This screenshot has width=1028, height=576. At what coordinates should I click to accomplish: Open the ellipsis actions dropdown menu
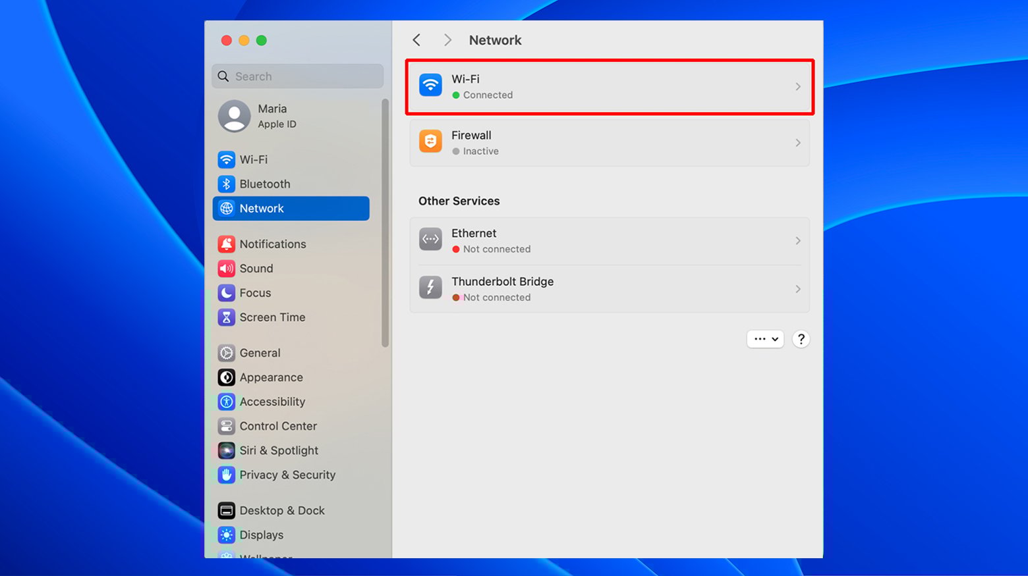[765, 339]
